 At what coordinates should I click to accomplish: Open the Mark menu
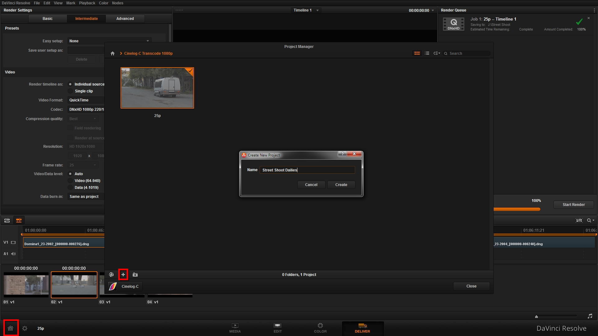point(71,3)
